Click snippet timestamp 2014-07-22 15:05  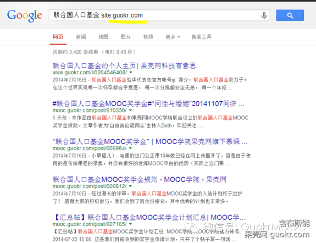[73, 239]
